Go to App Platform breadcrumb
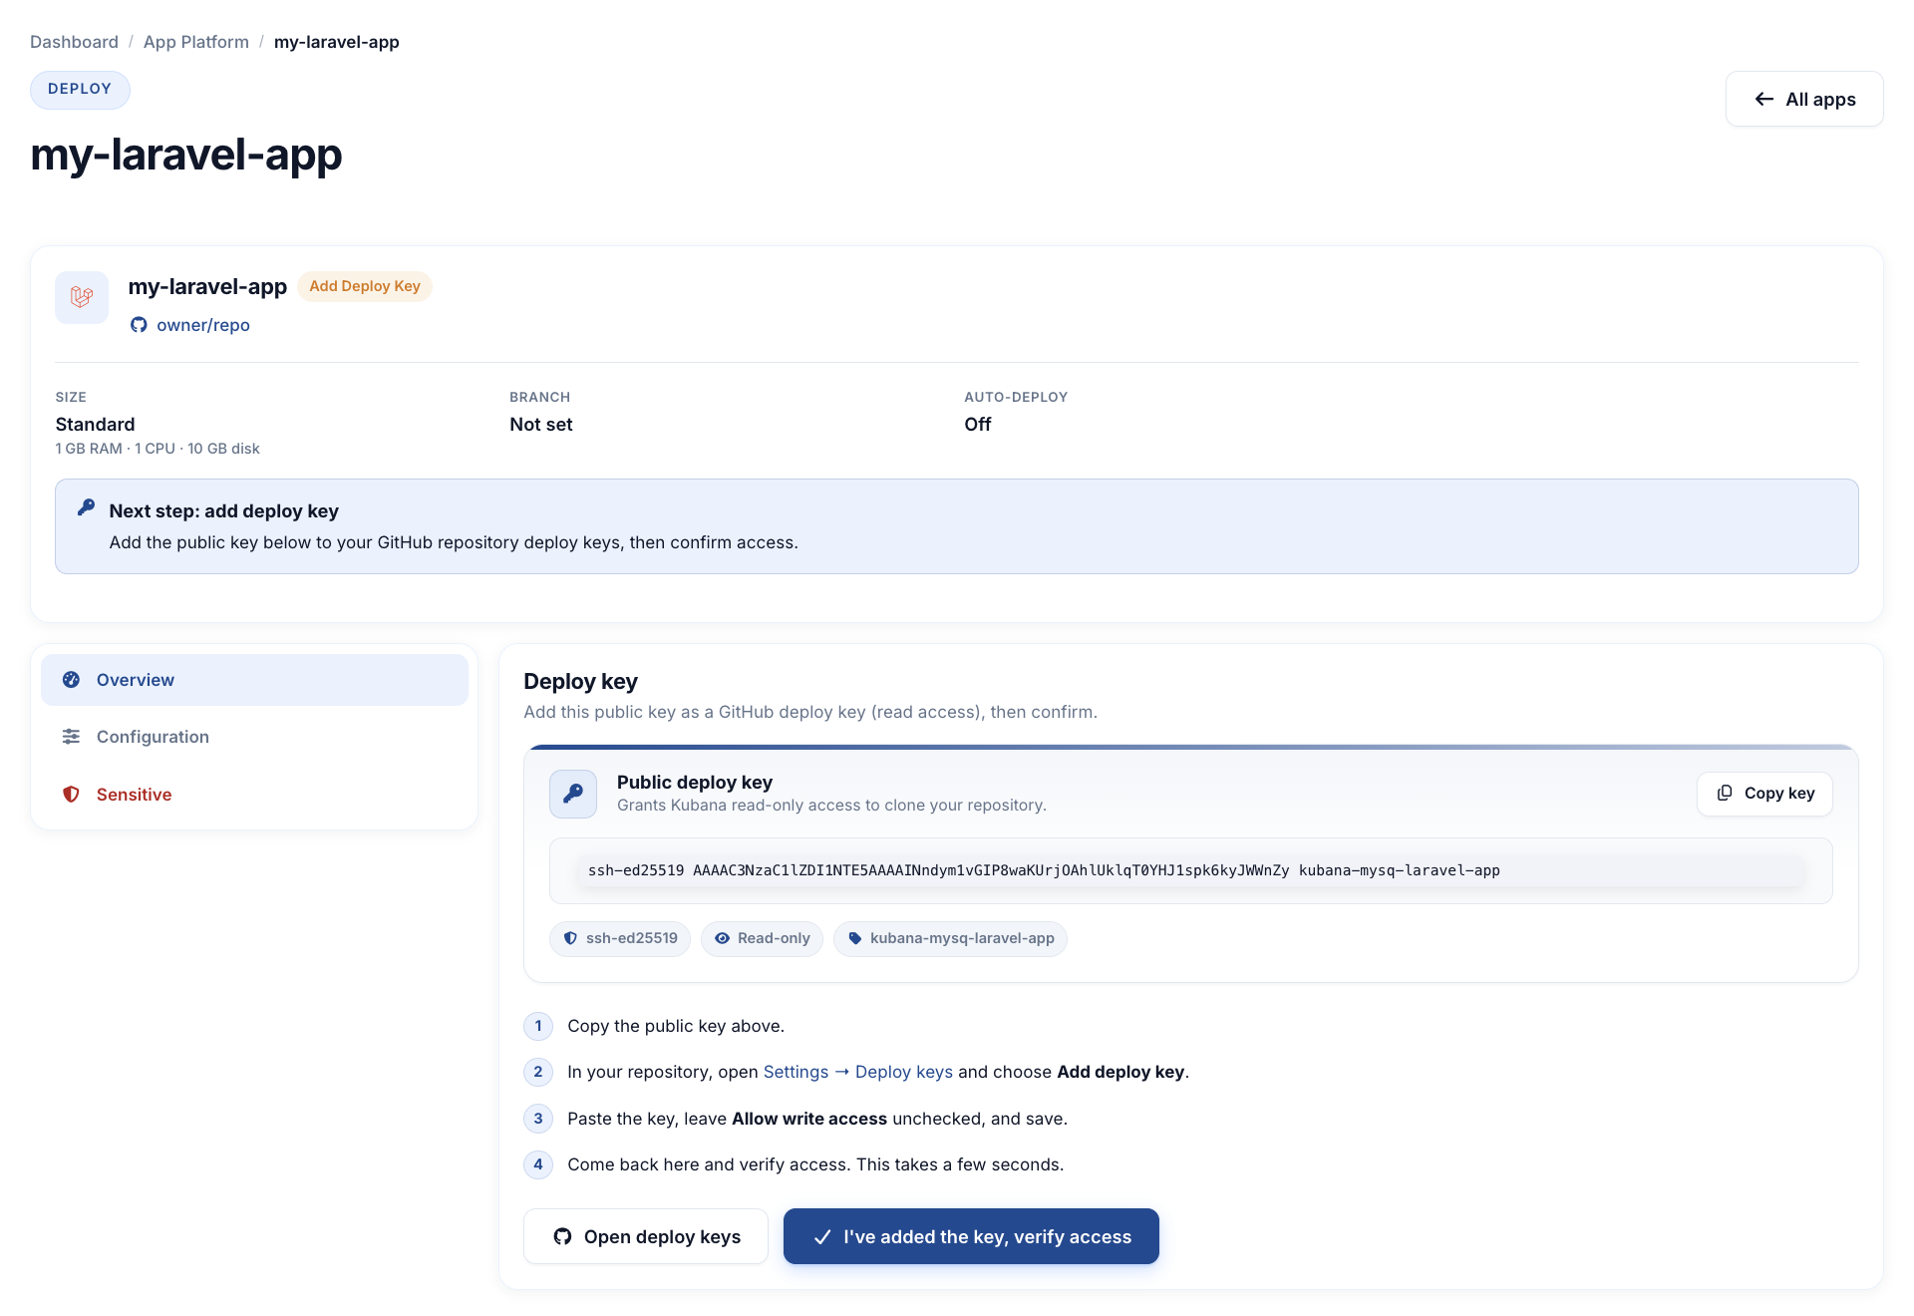Image resolution: width=1914 pixels, height=1316 pixels. point(196,42)
